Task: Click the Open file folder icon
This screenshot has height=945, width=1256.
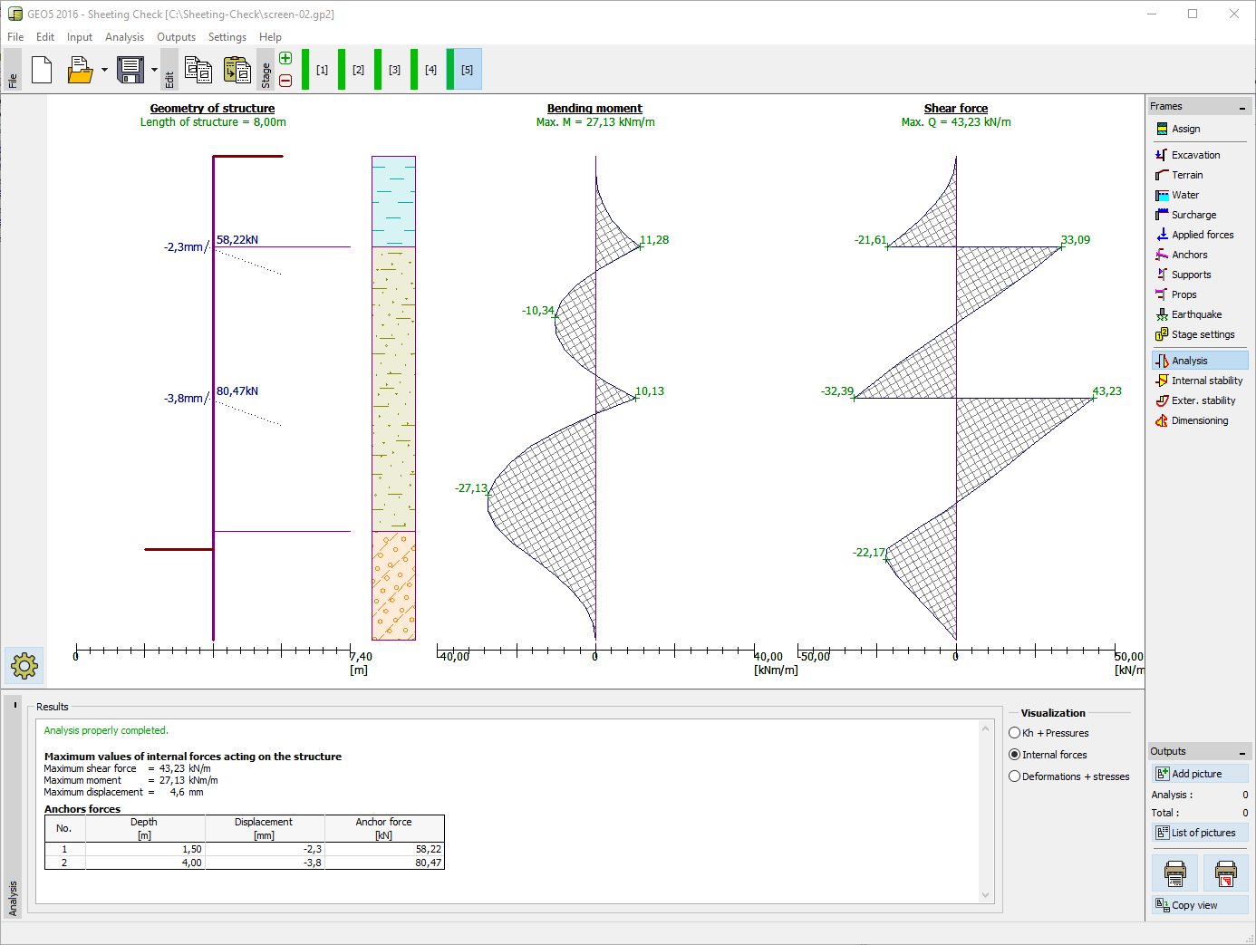Action: pos(80,70)
